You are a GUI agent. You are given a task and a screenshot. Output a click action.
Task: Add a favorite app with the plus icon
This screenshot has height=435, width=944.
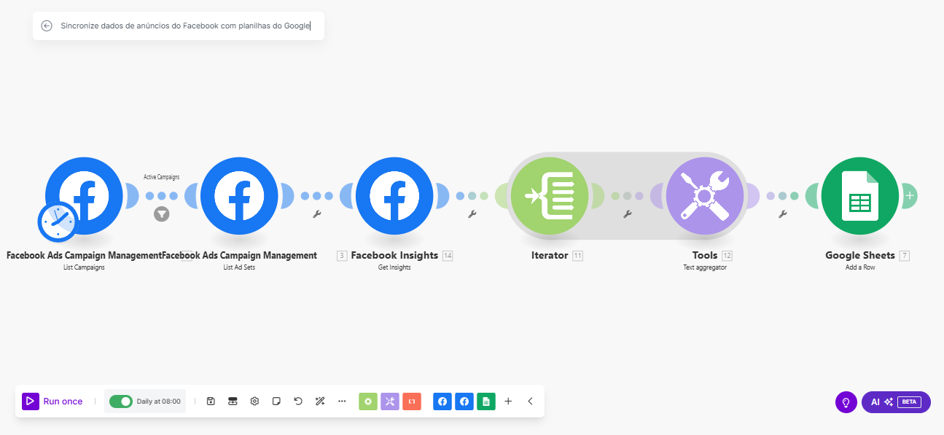pyautogui.click(x=508, y=401)
